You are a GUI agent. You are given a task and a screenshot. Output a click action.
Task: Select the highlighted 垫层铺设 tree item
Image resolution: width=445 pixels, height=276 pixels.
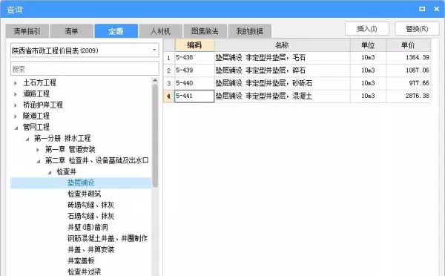tap(81, 183)
